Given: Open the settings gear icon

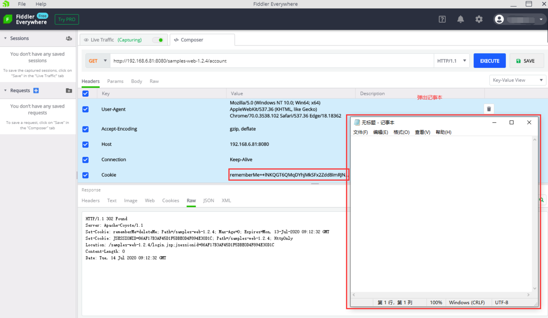Looking at the screenshot, I should (x=479, y=19).
